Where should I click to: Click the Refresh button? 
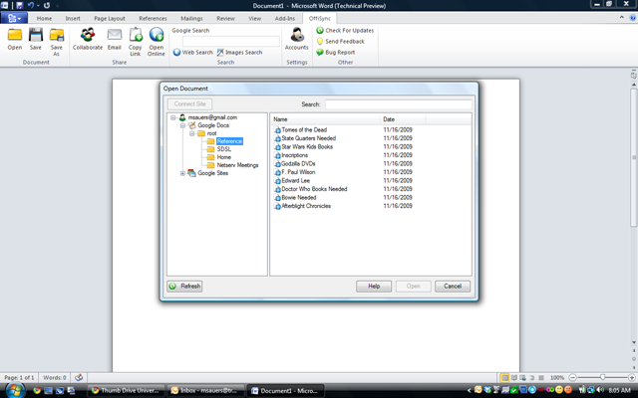pyautogui.click(x=184, y=287)
